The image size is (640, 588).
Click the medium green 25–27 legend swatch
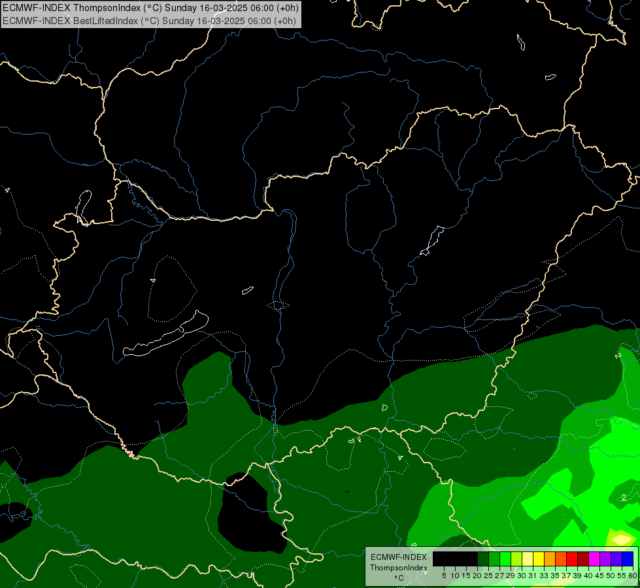(x=494, y=559)
